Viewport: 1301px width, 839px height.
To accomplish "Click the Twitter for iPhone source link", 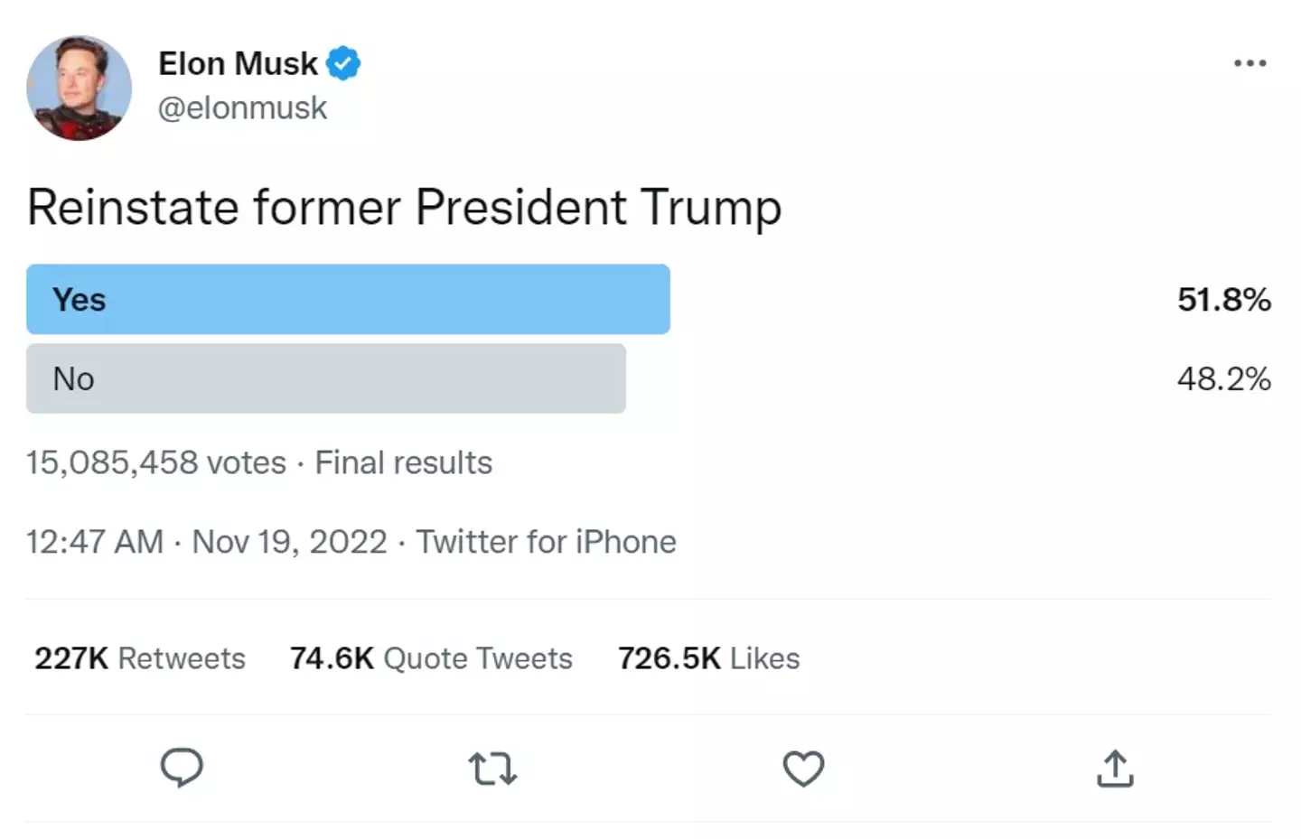I will [x=546, y=542].
